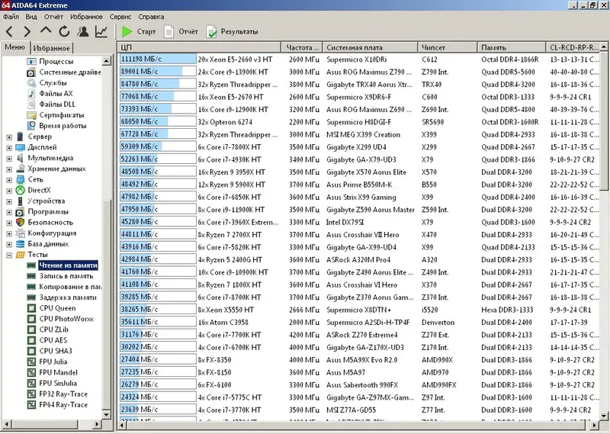Switch to the Меню tab
The width and height of the screenshot is (610, 434).
[14, 47]
